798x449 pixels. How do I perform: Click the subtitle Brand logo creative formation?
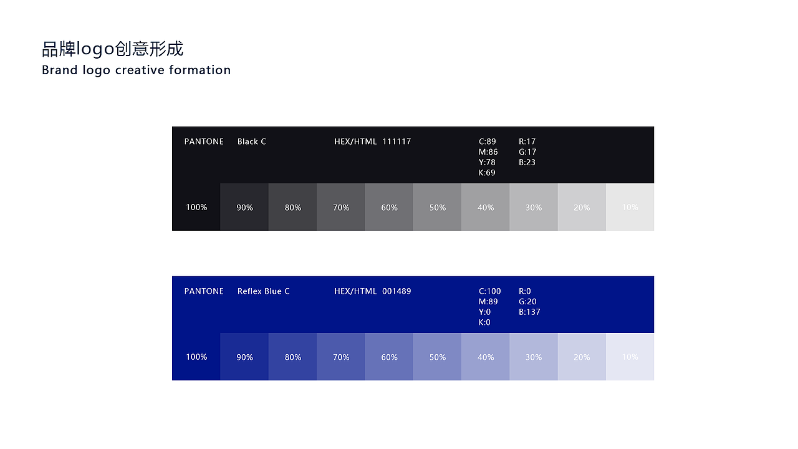(x=136, y=70)
